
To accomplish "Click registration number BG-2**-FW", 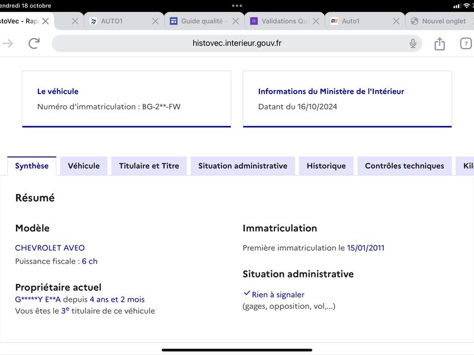I will coord(161,106).
